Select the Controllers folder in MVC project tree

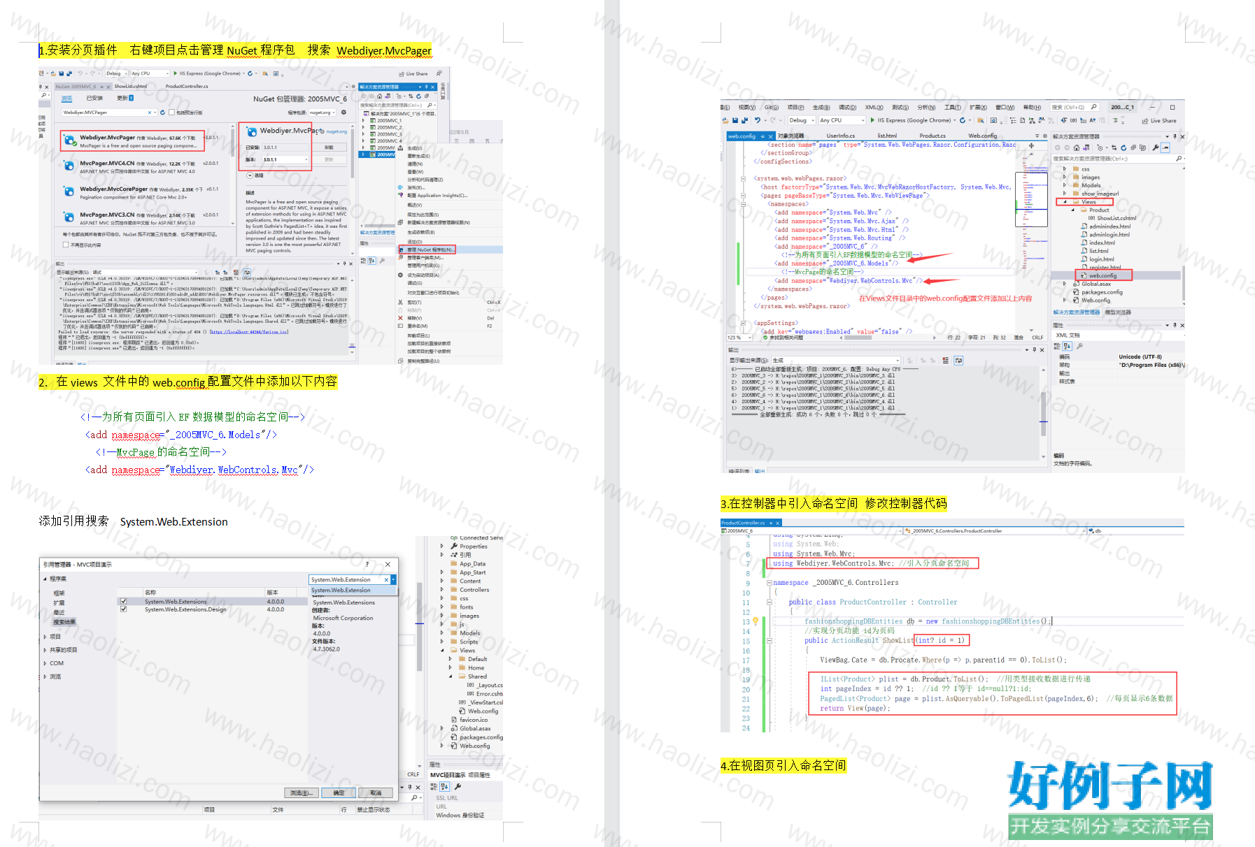[474, 590]
